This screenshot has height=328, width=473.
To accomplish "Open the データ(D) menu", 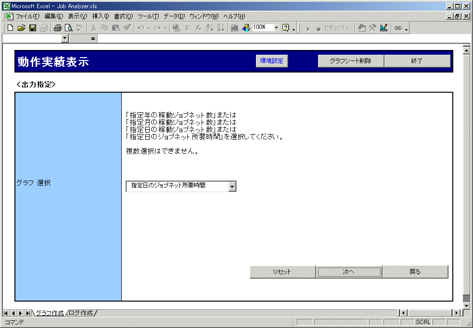I will coord(174,16).
